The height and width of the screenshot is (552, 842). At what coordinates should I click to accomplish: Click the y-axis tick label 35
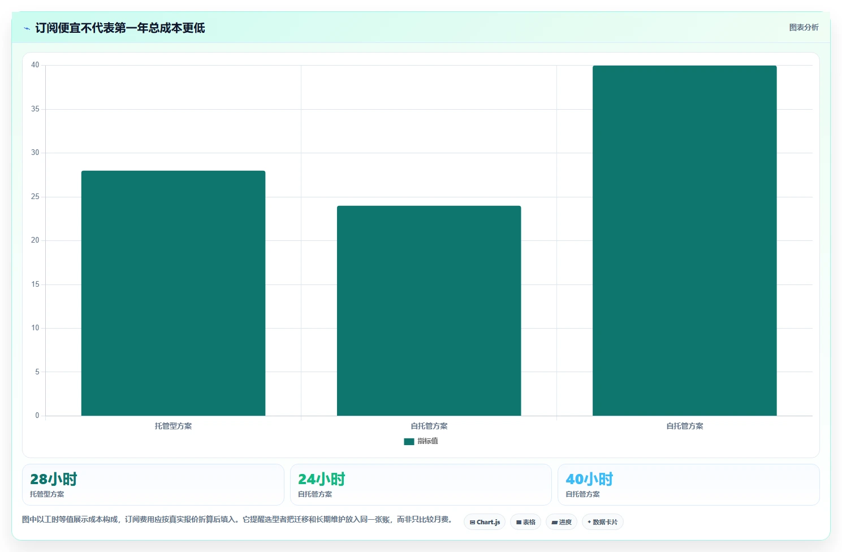click(x=35, y=109)
